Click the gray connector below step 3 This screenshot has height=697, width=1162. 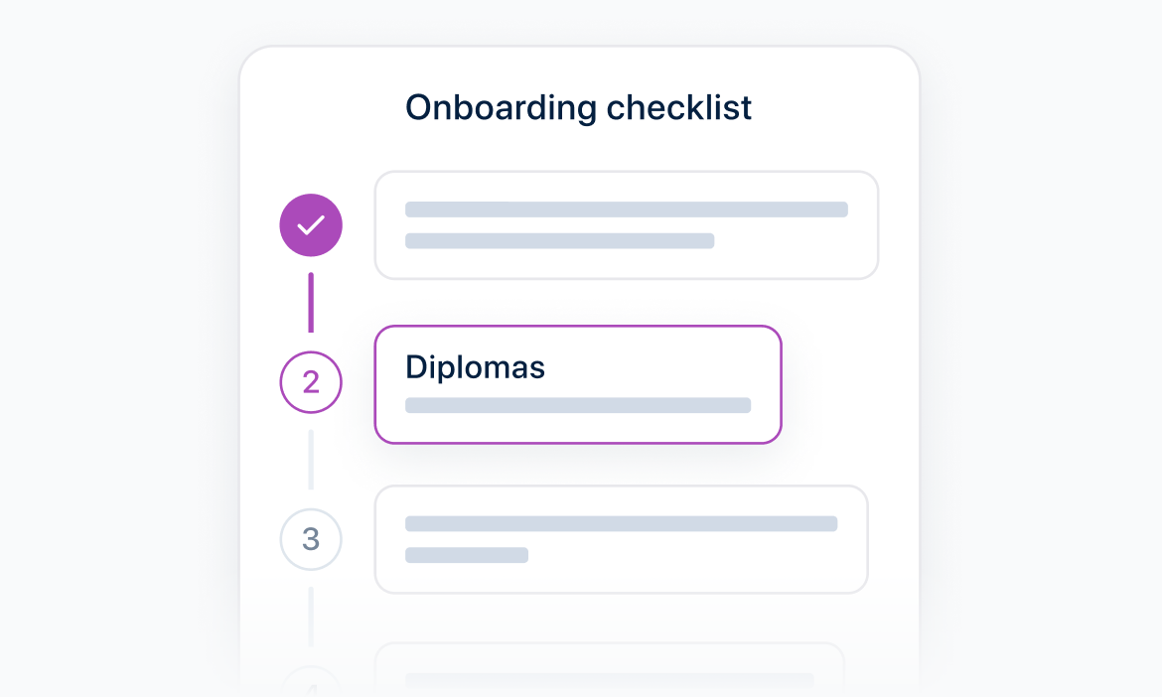click(311, 616)
